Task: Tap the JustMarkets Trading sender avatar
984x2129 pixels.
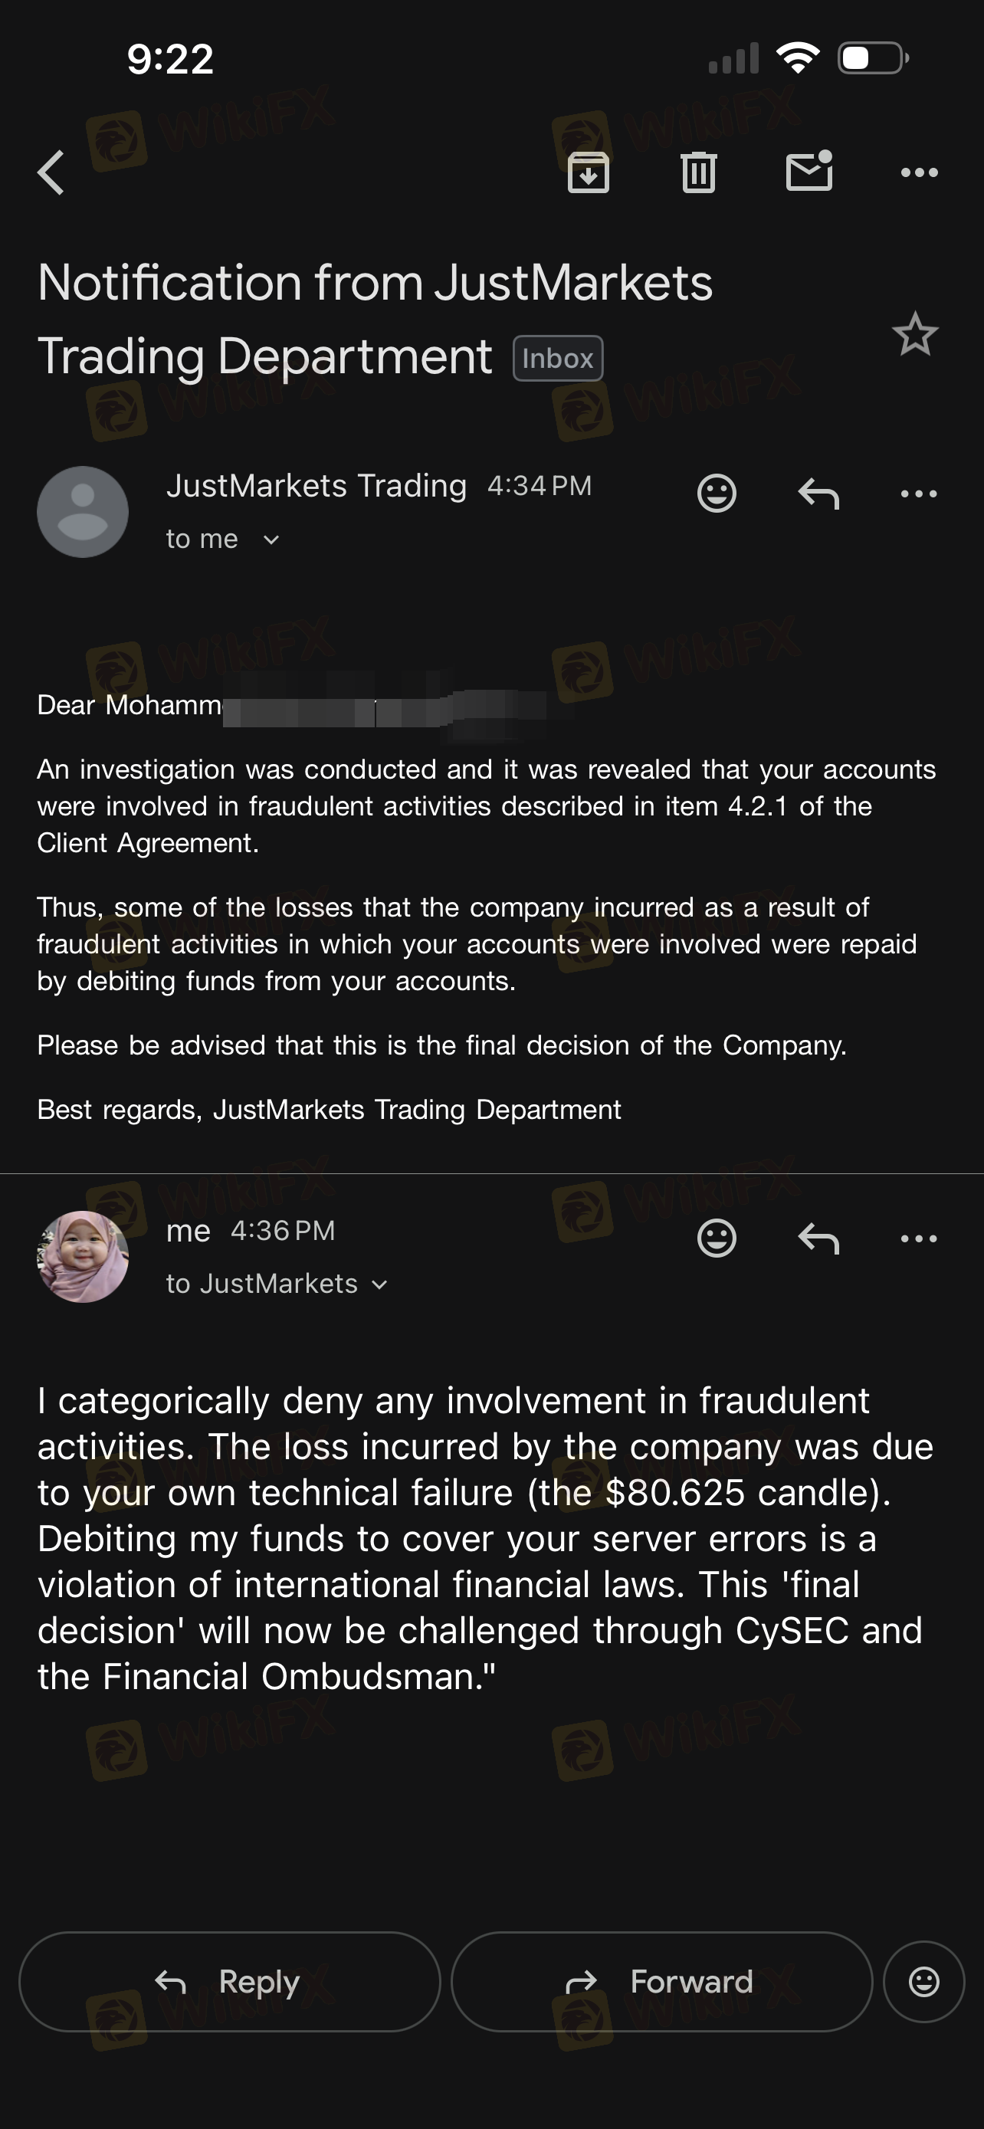Action: pos(83,512)
